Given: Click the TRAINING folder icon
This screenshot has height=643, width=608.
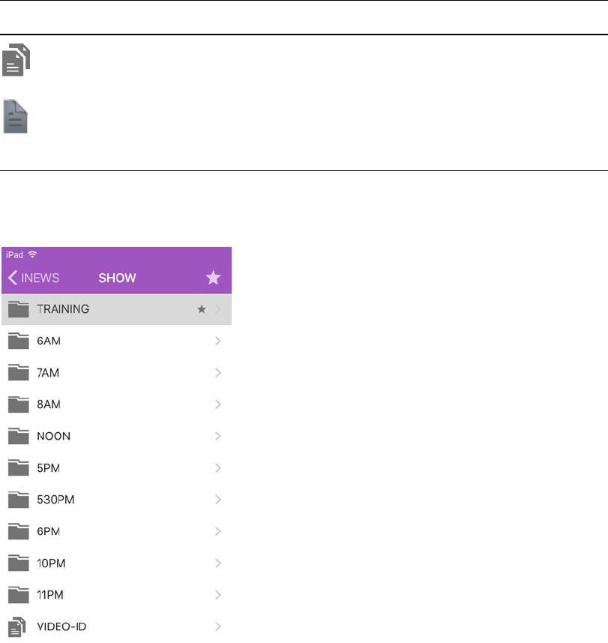Looking at the screenshot, I should (19, 309).
